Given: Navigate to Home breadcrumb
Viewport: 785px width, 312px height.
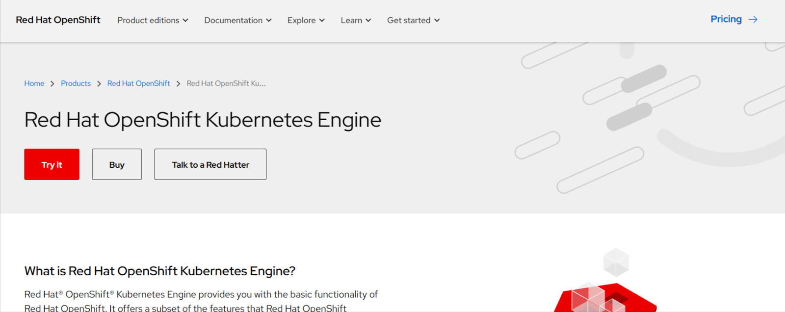Looking at the screenshot, I should [34, 83].
